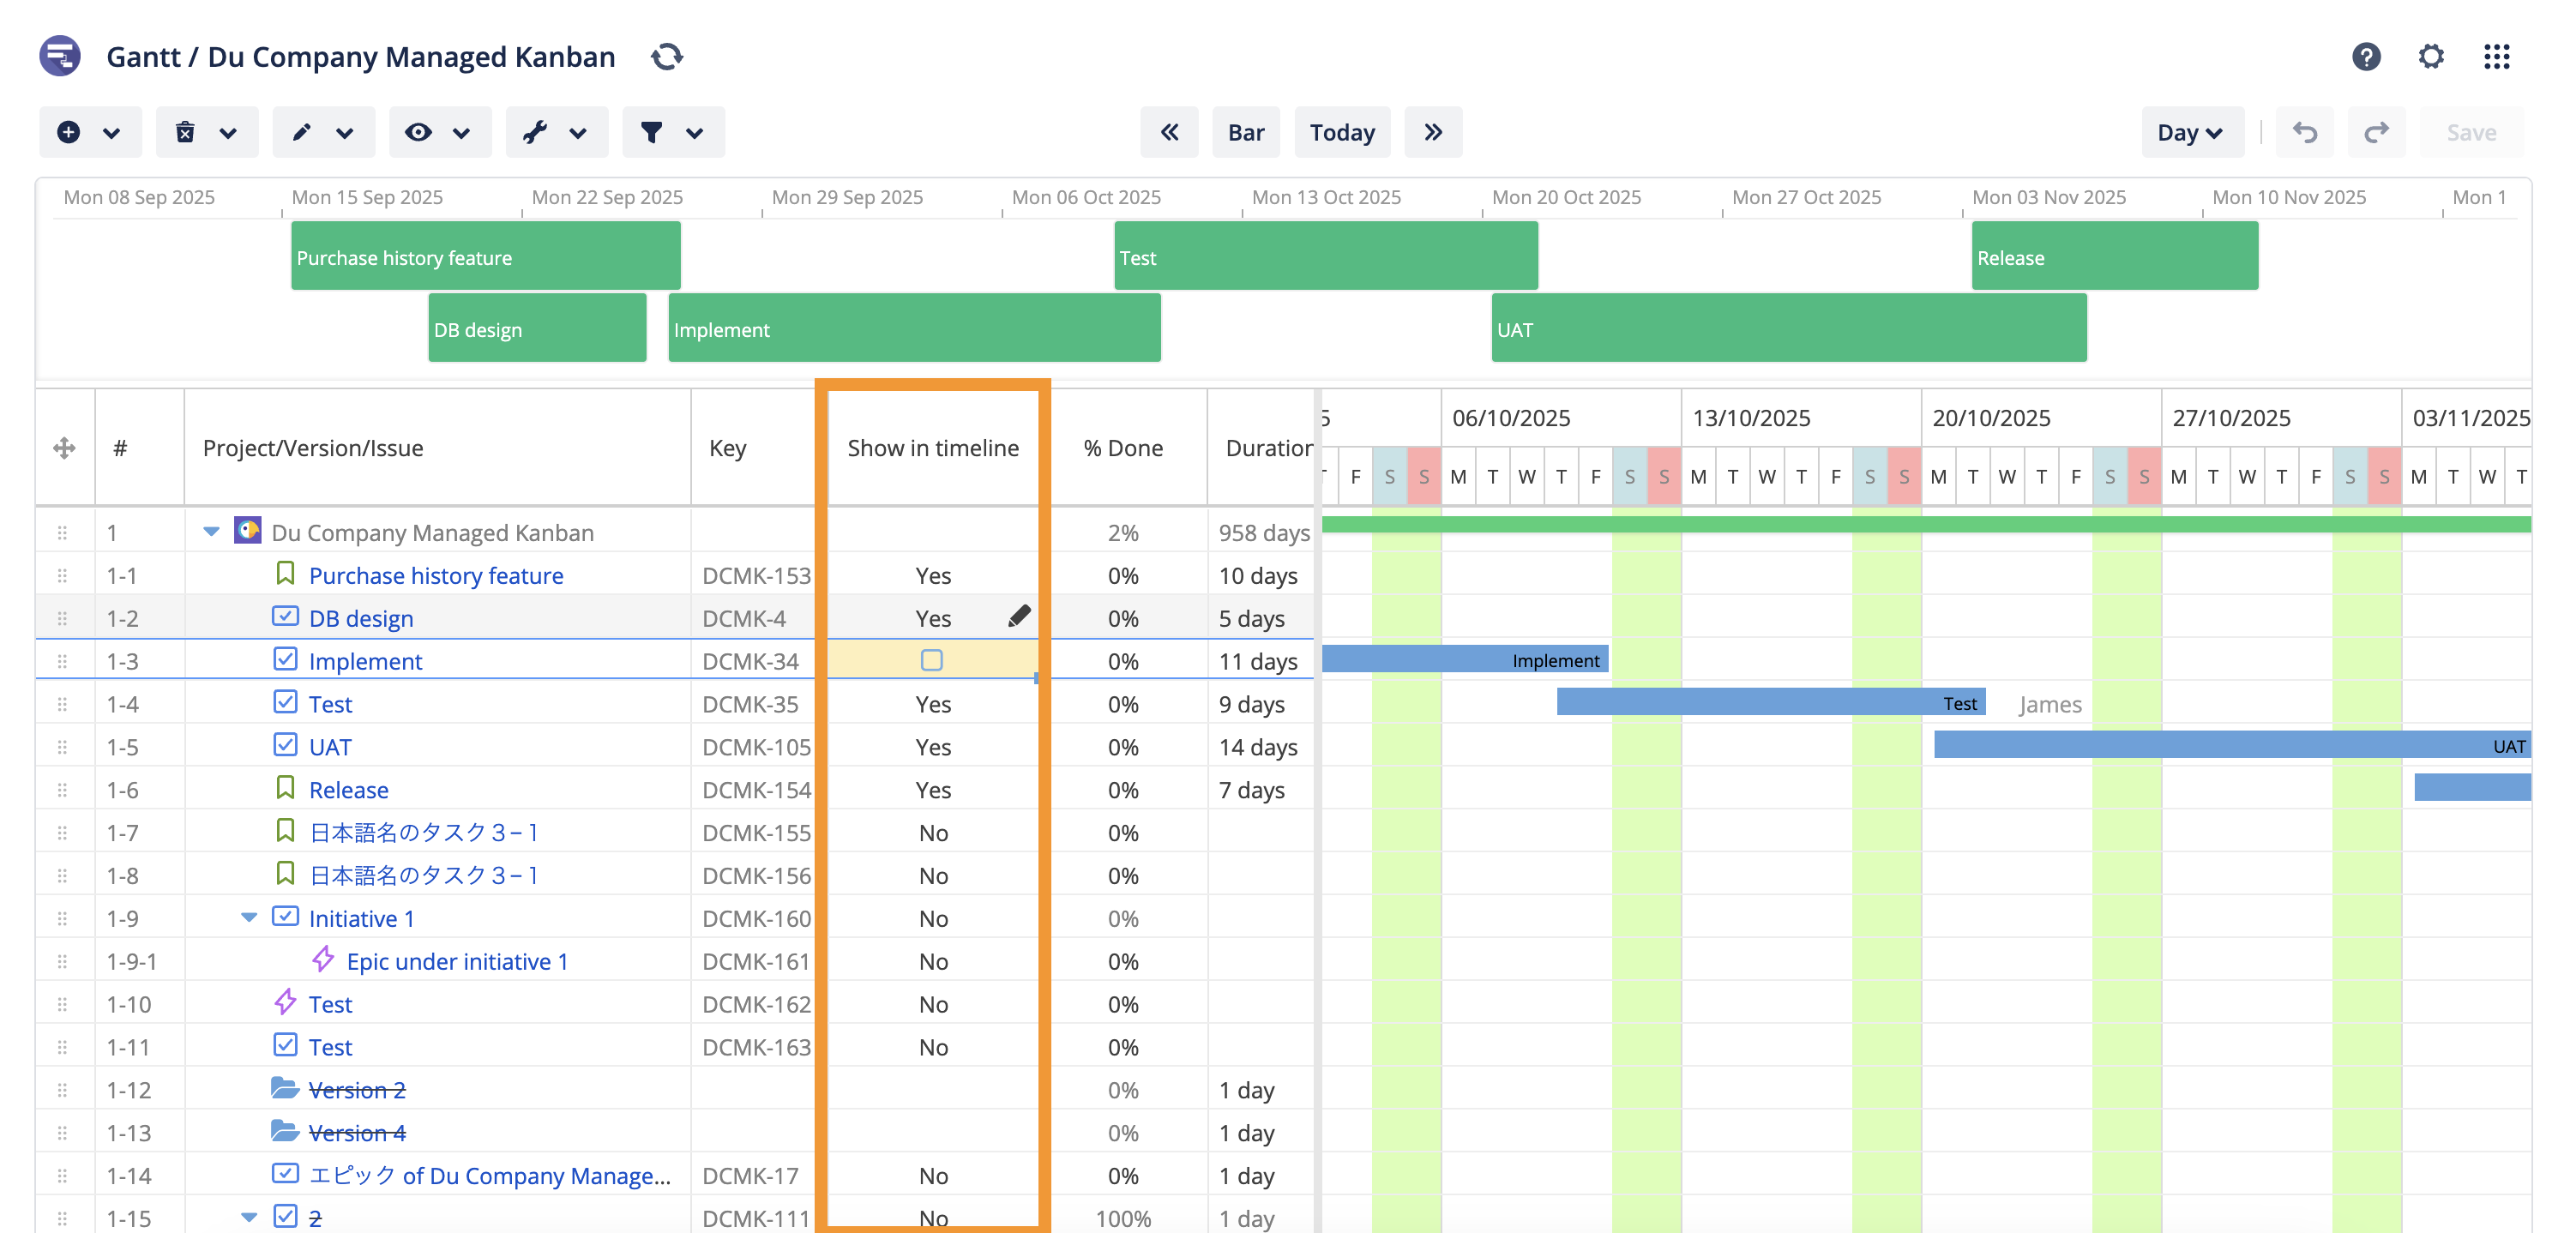Open the apps grid icon

coord(2495,57)
